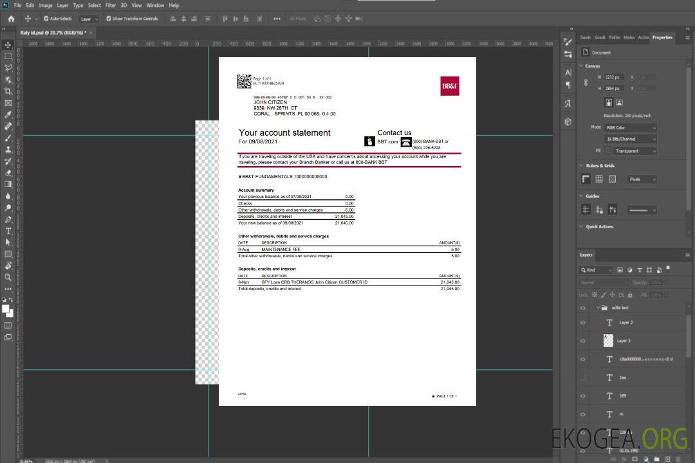Toggle the Auto-Select checkbox

pos(46,19)
